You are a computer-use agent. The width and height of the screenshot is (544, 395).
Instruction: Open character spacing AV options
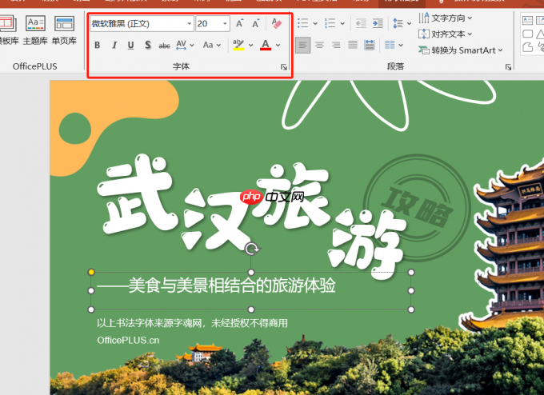(x=185, y=45)
